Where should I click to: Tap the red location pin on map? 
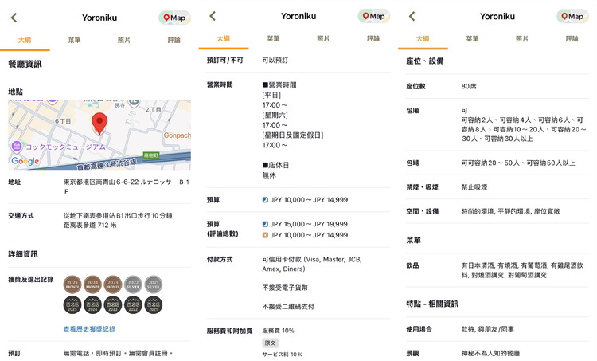[x=99, y=124]
